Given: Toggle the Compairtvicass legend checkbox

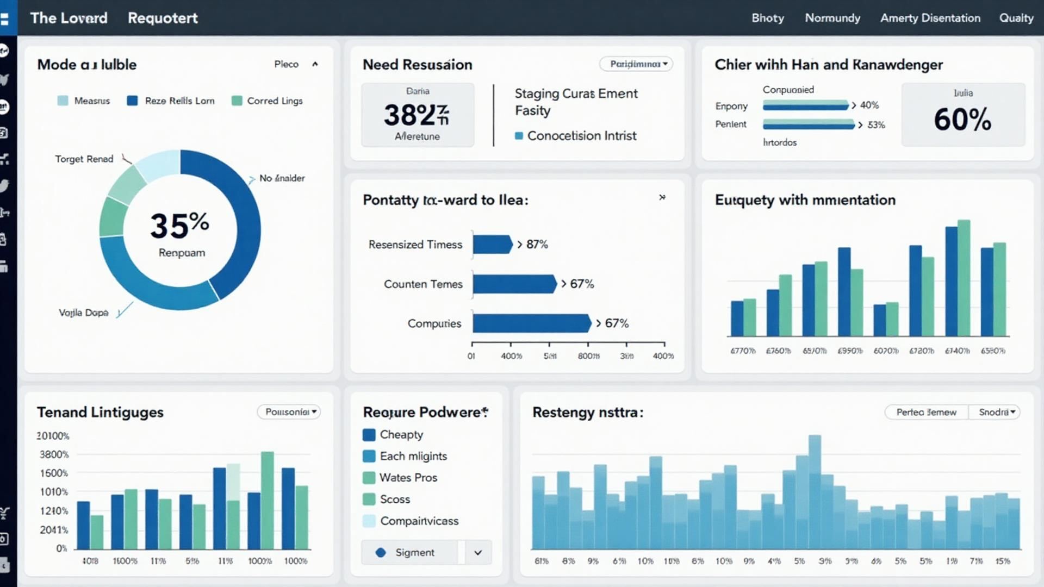Looking at the screenshot, I should point(369,521).
